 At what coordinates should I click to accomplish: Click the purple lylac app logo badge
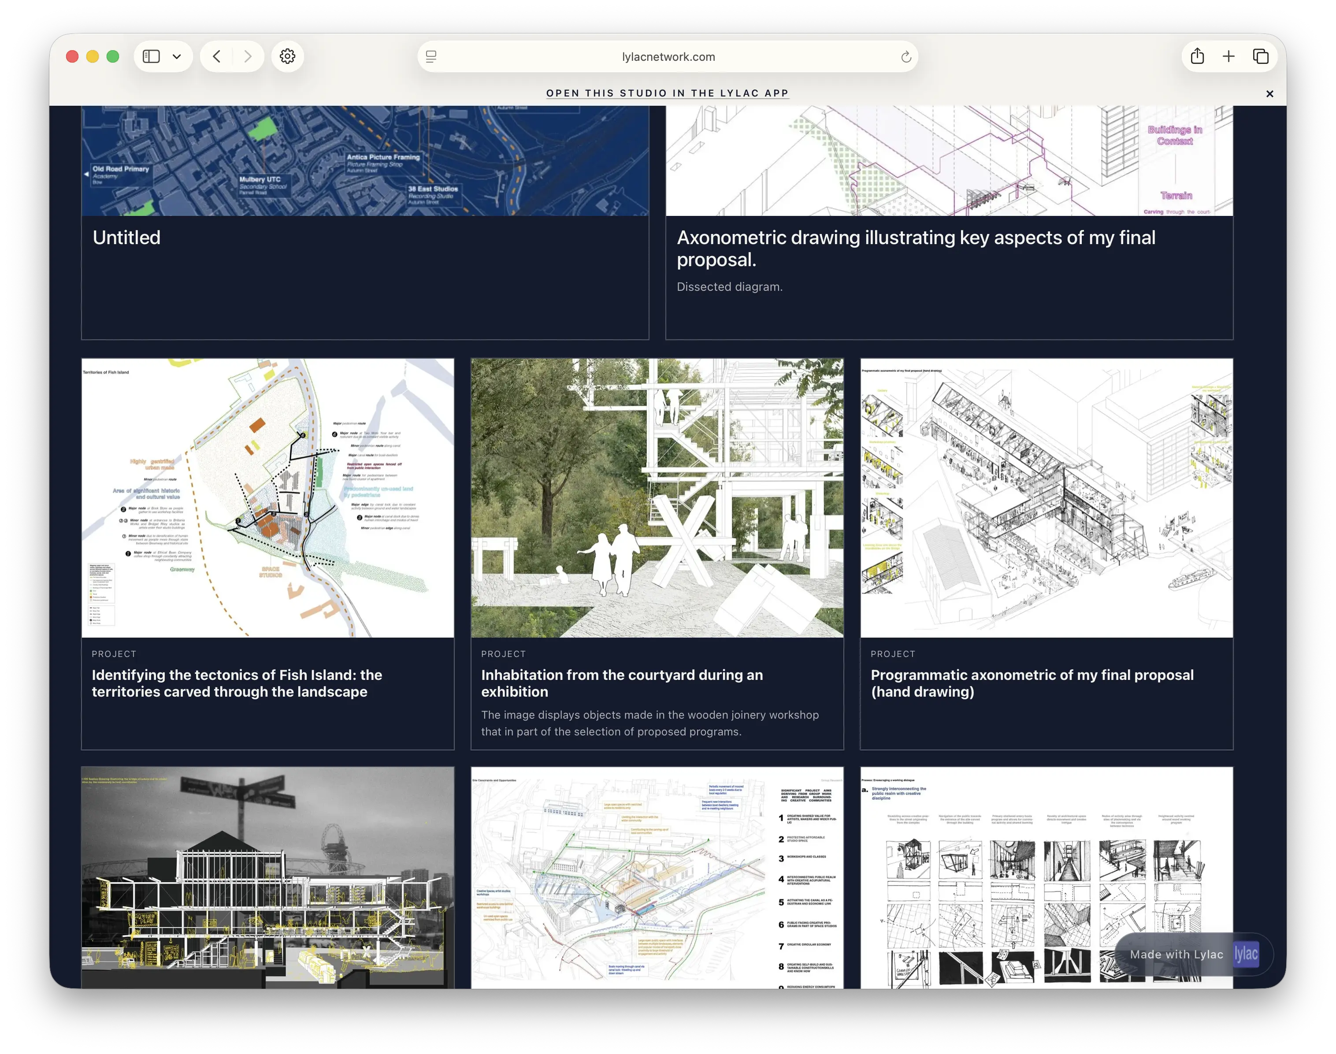pyautogui.click(x=1245, y=954)
